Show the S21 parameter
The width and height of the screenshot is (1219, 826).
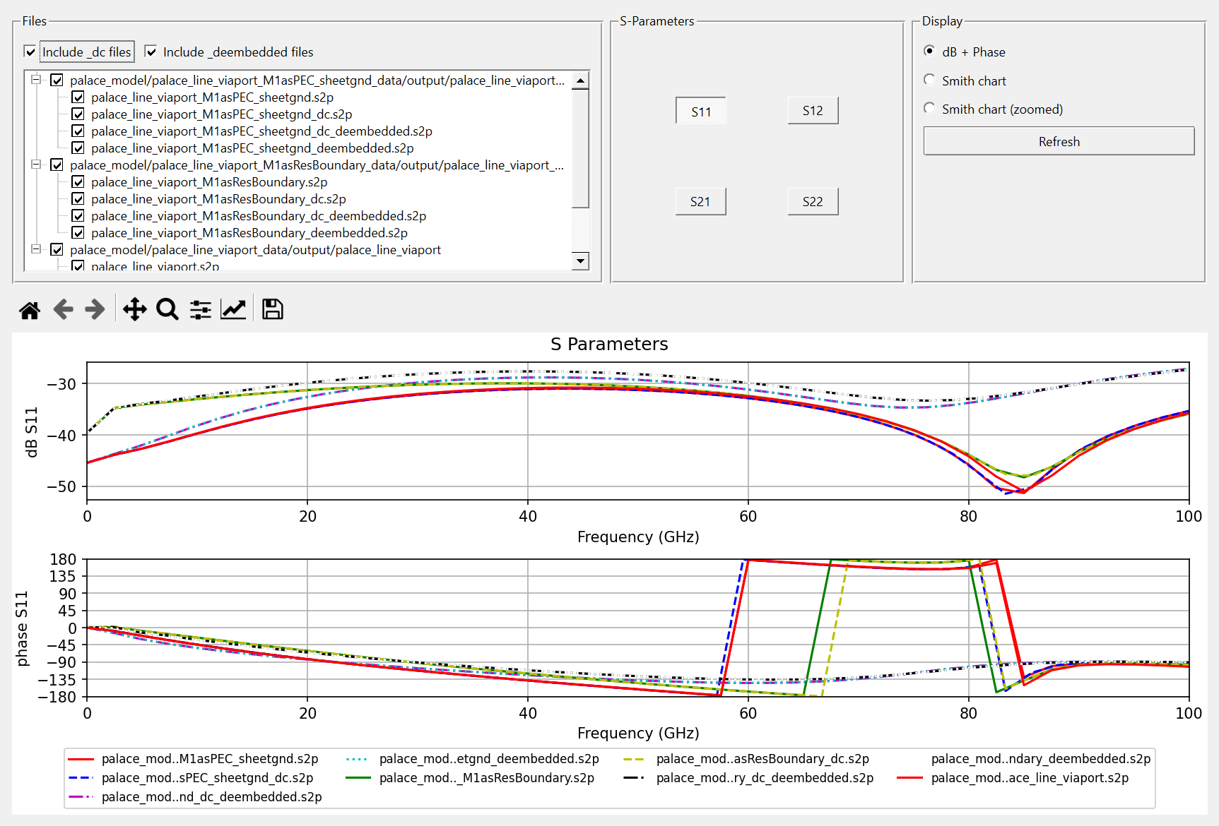[701, 201]
